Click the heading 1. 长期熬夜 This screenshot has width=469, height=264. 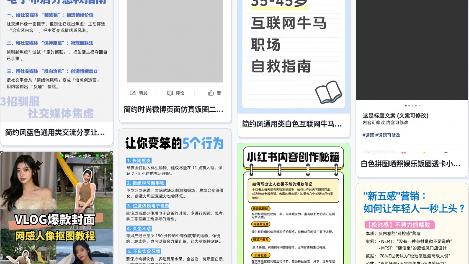coord(139,161)
